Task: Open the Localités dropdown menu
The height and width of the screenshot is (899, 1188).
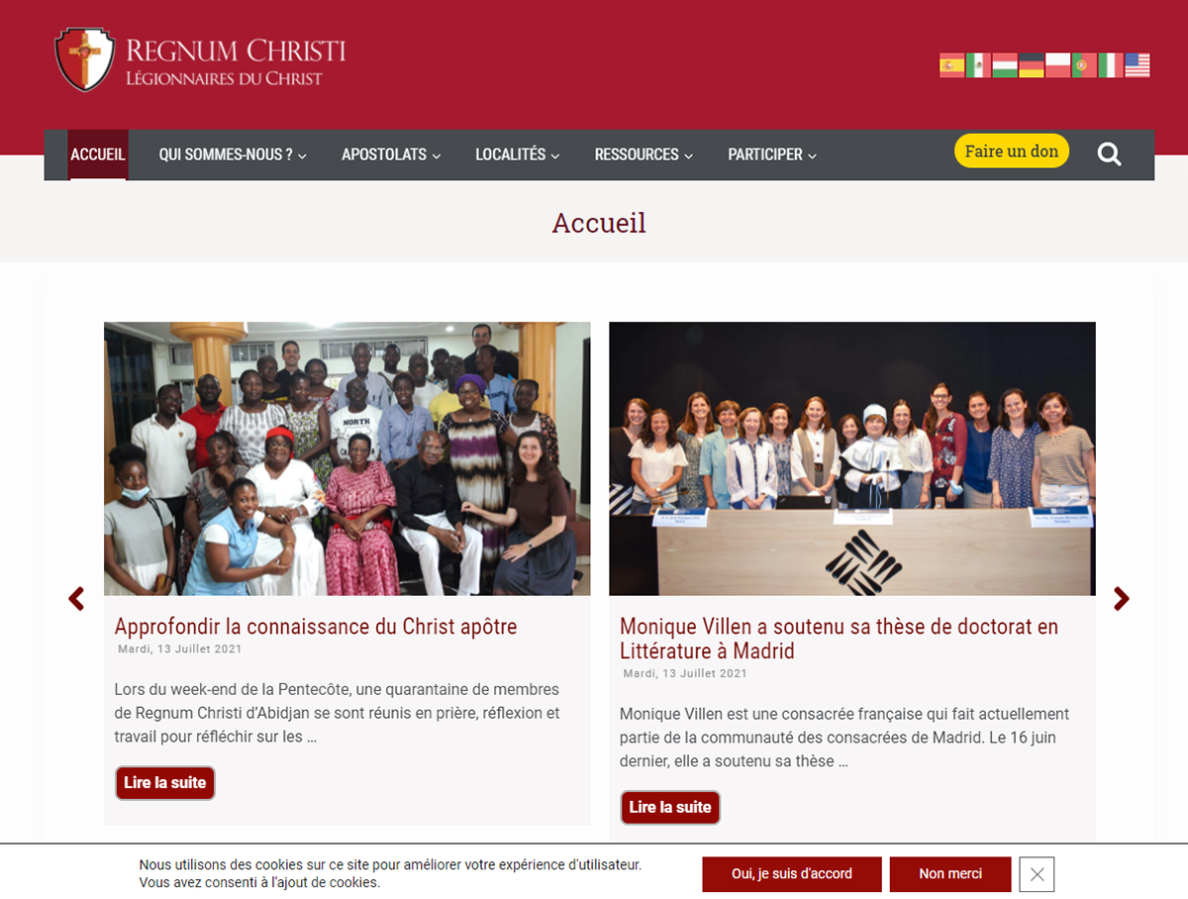Action: coord(517,155)
